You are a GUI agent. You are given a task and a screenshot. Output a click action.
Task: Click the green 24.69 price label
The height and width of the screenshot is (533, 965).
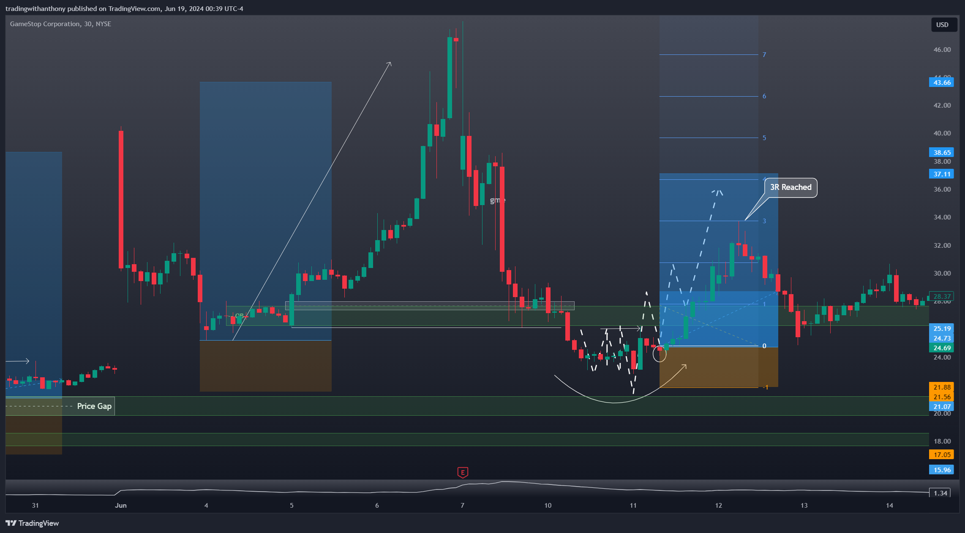click(941, 348)
